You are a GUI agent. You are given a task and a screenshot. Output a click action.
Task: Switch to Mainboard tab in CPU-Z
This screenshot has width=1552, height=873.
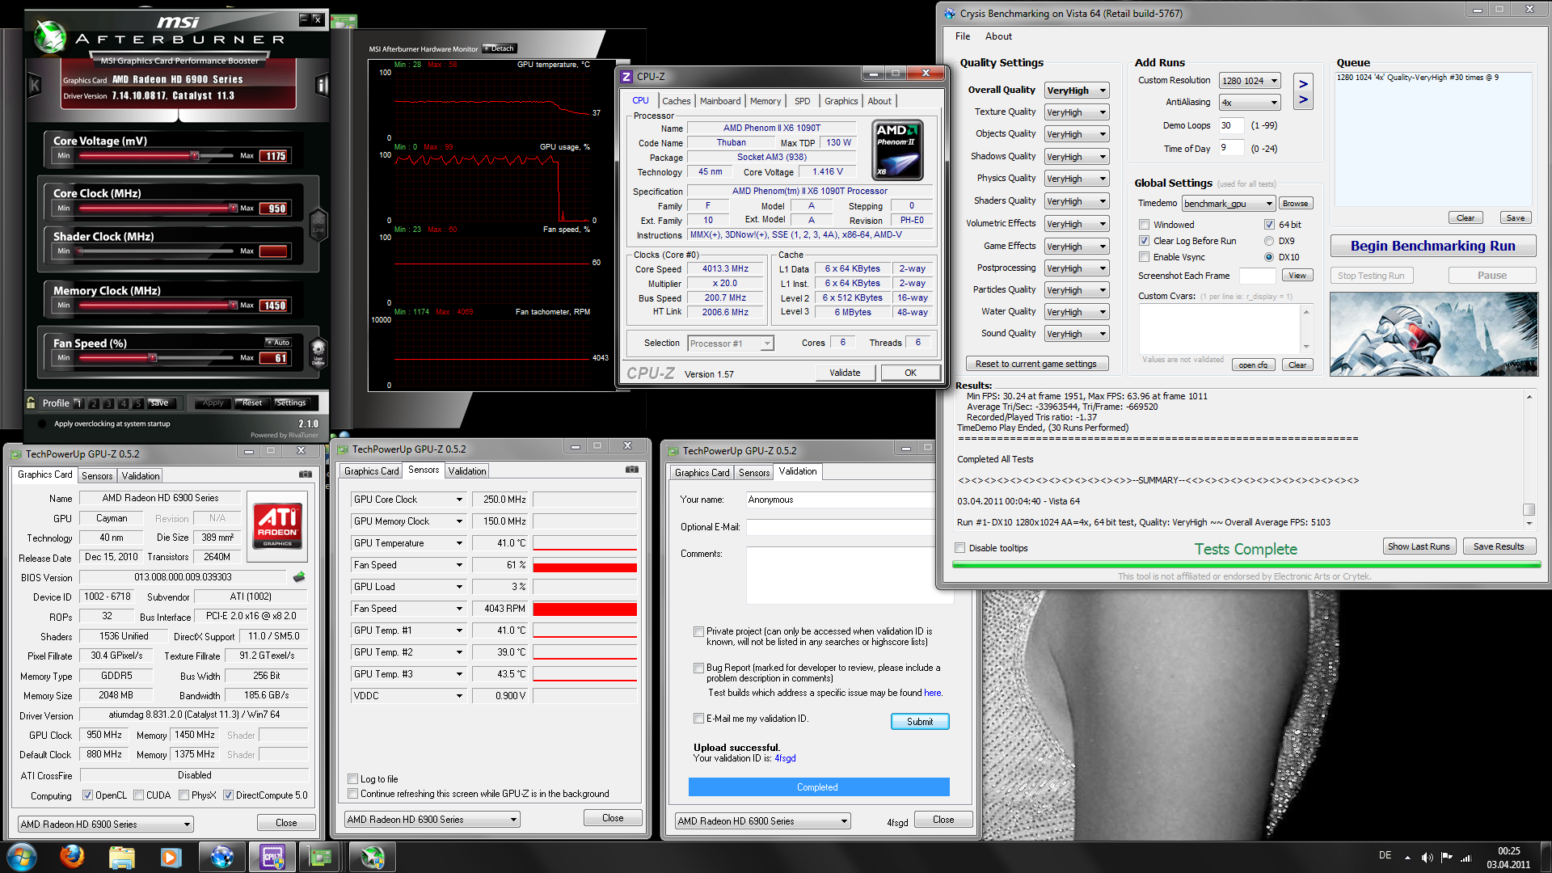click(720, 101)
